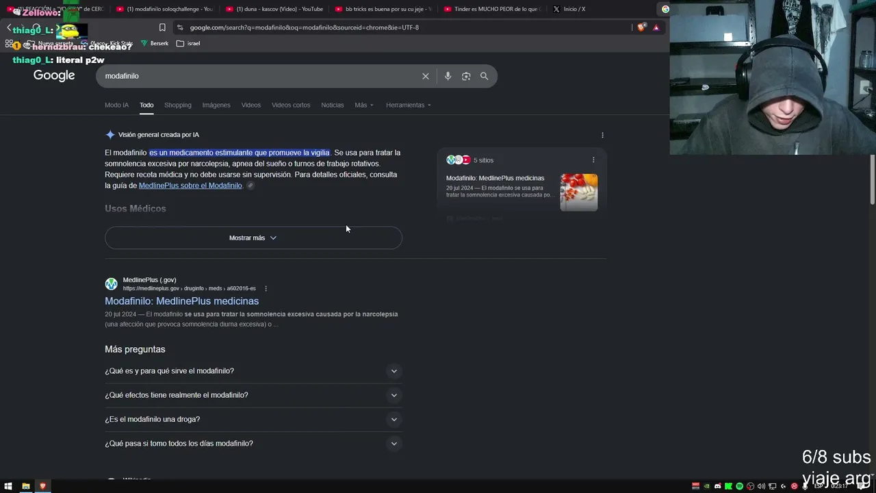The image size is (876, 493).
Task: Open the Spotify tray icon
Action: [739, 486]
